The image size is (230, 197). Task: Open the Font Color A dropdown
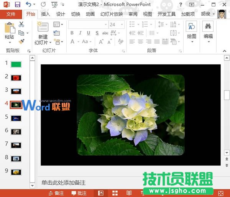point(79,42)
